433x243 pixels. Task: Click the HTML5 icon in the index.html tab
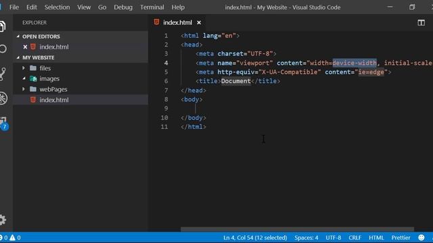pyautogui.click(x=156, y=22)
